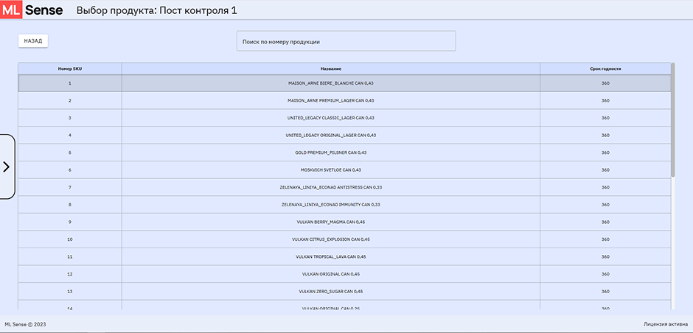Select VULKAN TROPICAL_LAVA CAN 0,45 row
693x333 pixels.
pyautogui.click(x=330, y=256)
